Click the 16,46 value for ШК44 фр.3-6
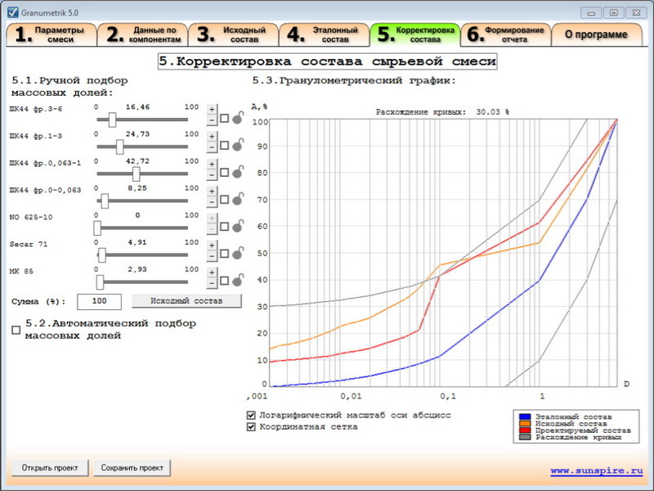 coord(137,107)
